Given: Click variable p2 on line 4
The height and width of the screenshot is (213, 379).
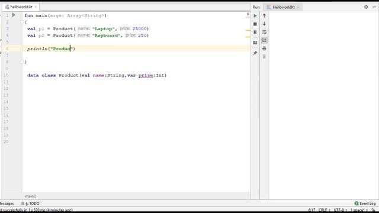Looking at the screenshot, I should [41, 35].
